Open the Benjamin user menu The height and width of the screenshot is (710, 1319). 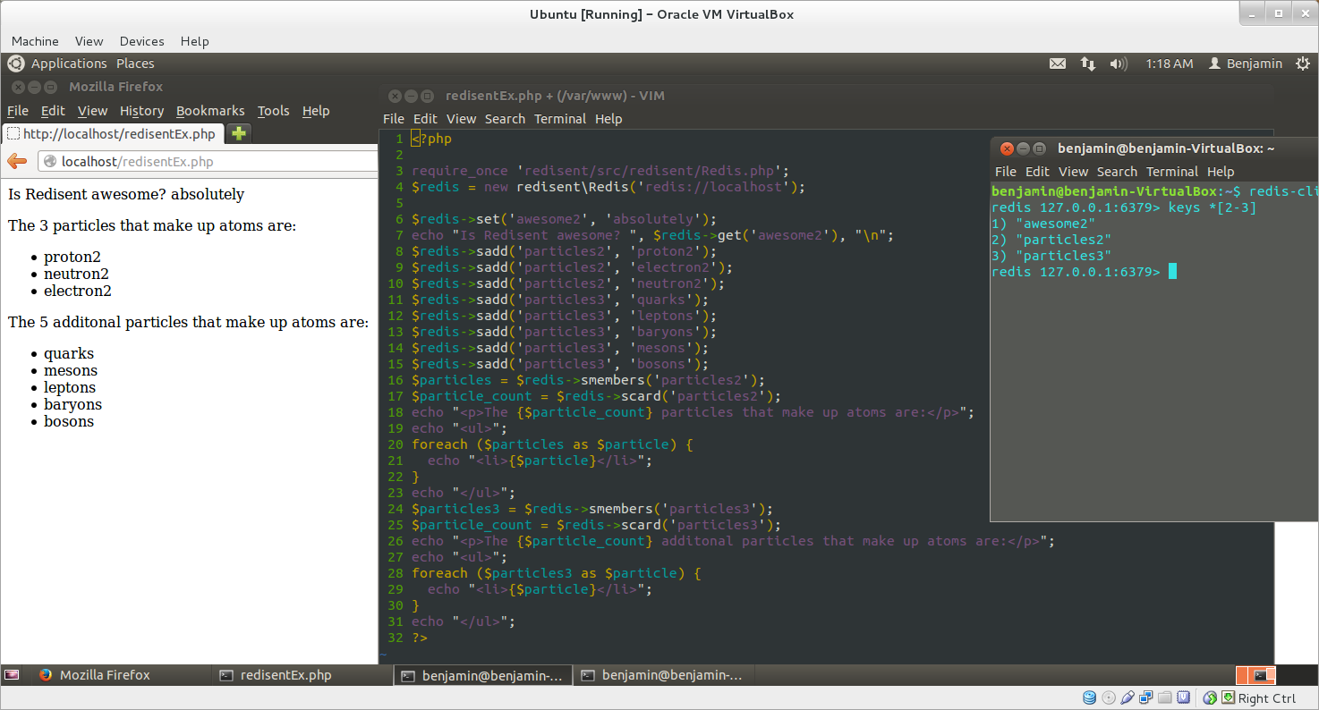1245,63
